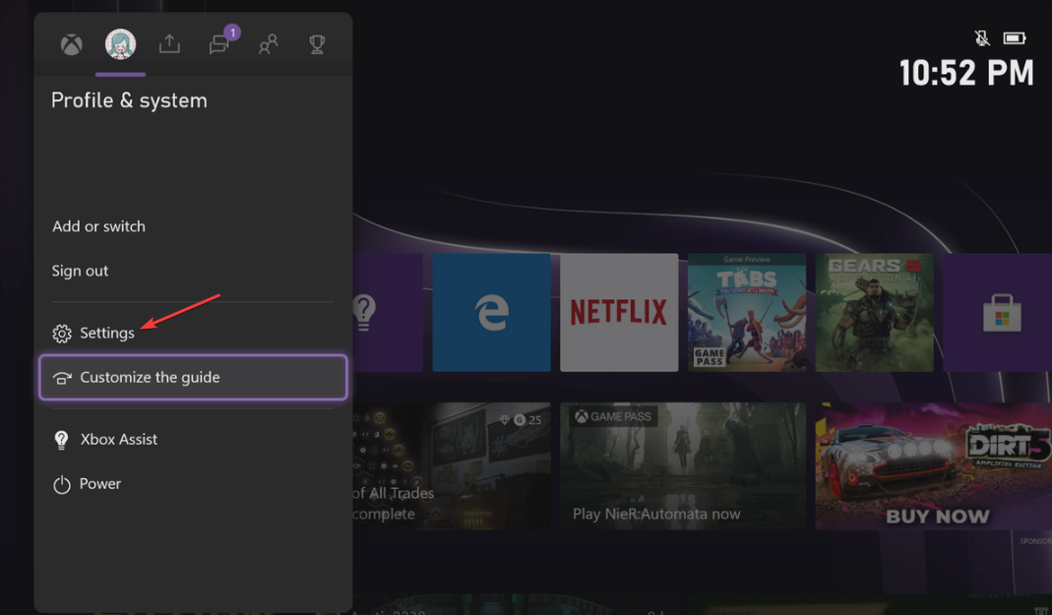Click the Settings gear icon

pyautogui.click(x=62, y=334)
